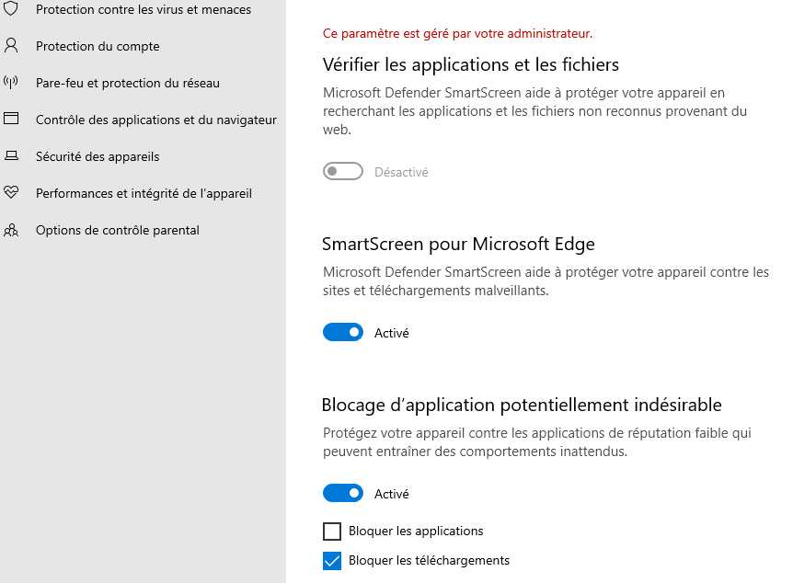This screenshot has width=793, height=583.
Task: Open Performances et intégrité de l'appareil
Action: (144, 194)
